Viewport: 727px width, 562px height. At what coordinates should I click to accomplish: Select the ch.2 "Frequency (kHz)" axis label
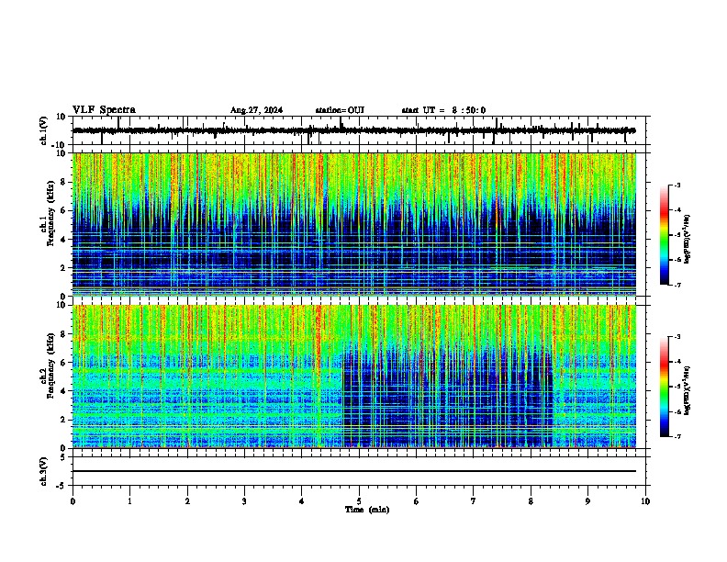click(50, 365)
